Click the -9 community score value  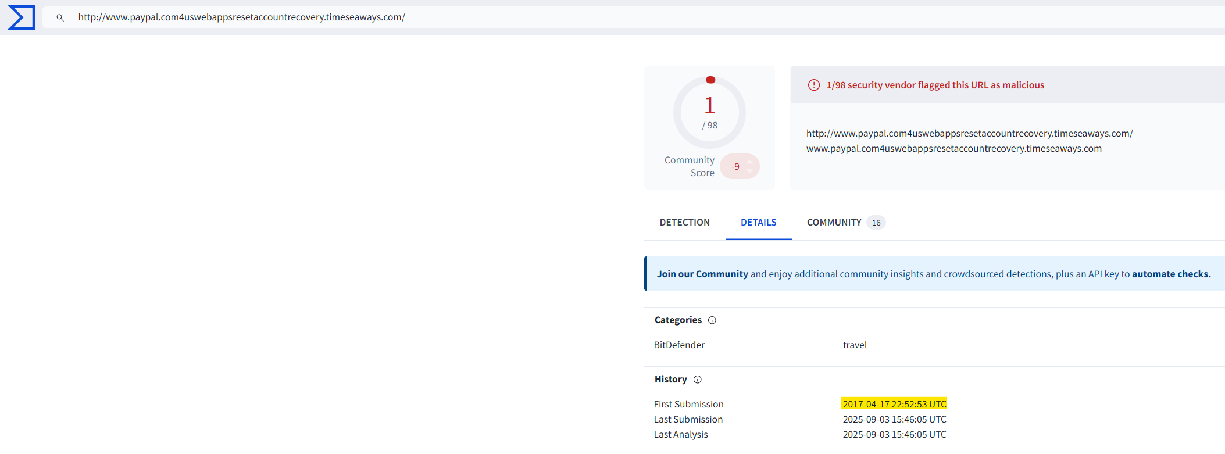(x=735, y=167)
